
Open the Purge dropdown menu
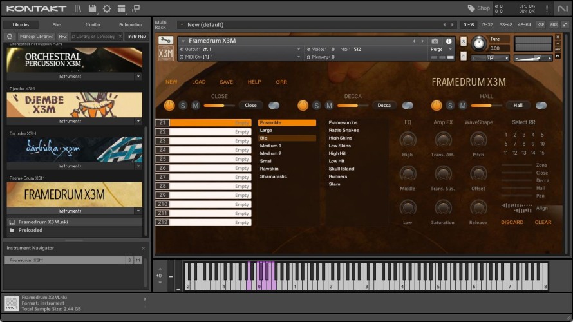(439, 49)
